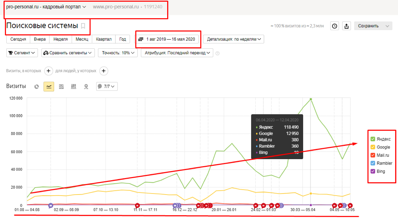Select the Месяц period tab
Screen dimensions: 398x224
click(x=82, y=39)
